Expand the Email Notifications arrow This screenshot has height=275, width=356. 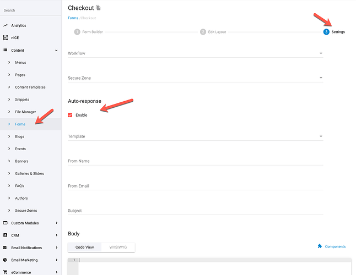point(57,248)
